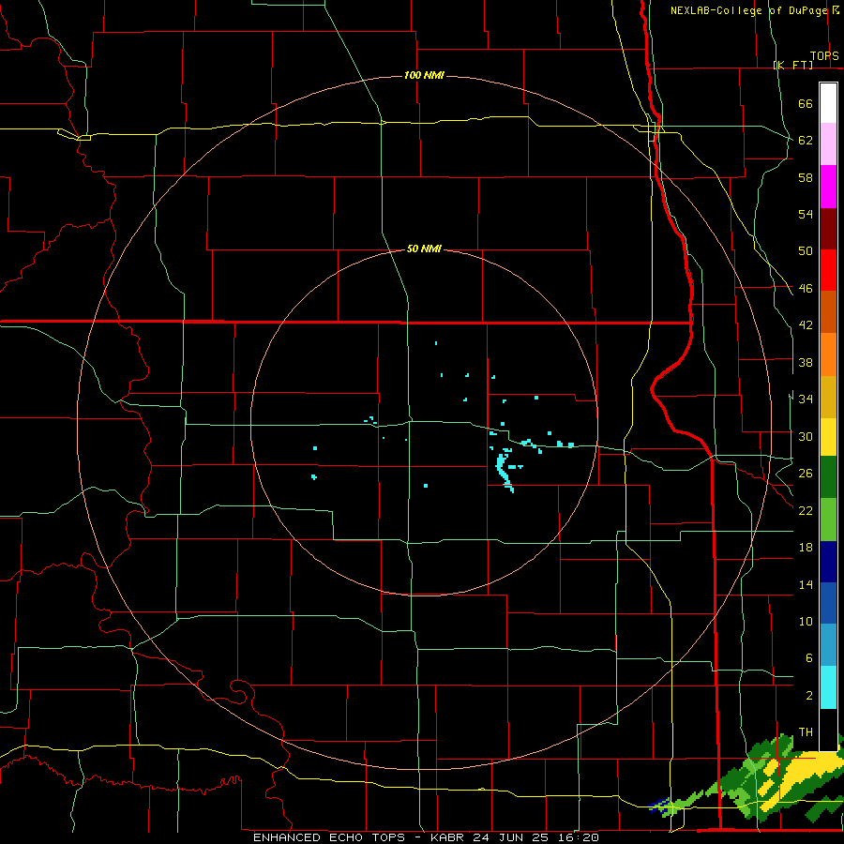Viewport: 844px width, 844px height.
Task: Select the 54 legend value
Action: click(x=806, y=214)
